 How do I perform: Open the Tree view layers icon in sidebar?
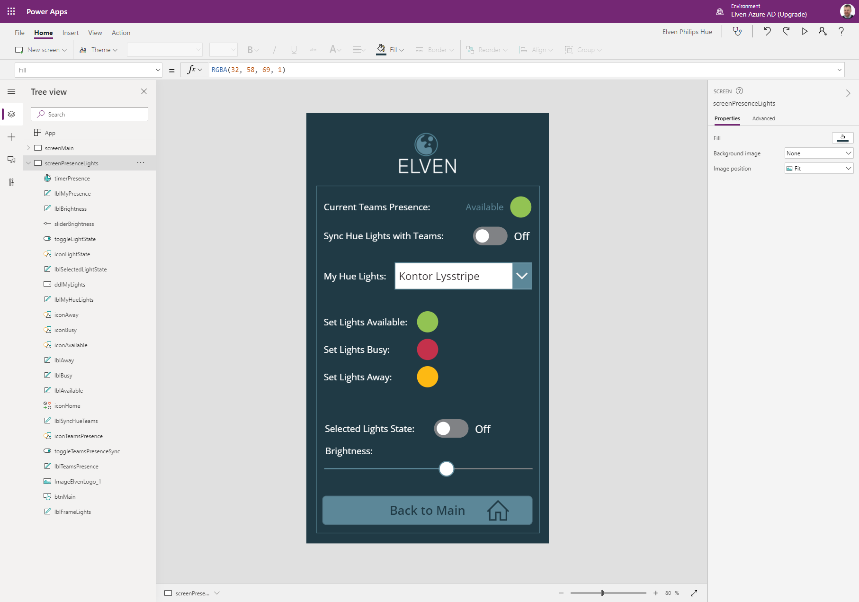pyautogui.click(x=11, y=114)
